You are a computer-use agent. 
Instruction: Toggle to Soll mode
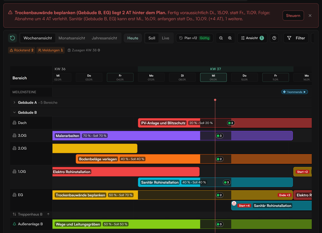point(152,38)
